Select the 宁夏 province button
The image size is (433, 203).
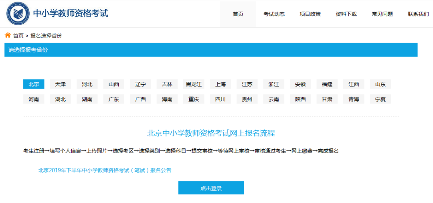click(380, 99)
